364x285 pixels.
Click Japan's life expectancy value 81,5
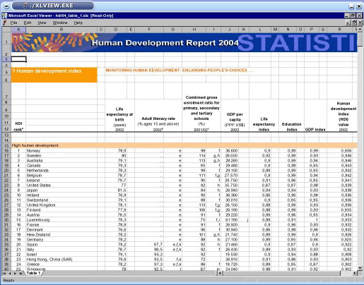[x=122, y=190]
